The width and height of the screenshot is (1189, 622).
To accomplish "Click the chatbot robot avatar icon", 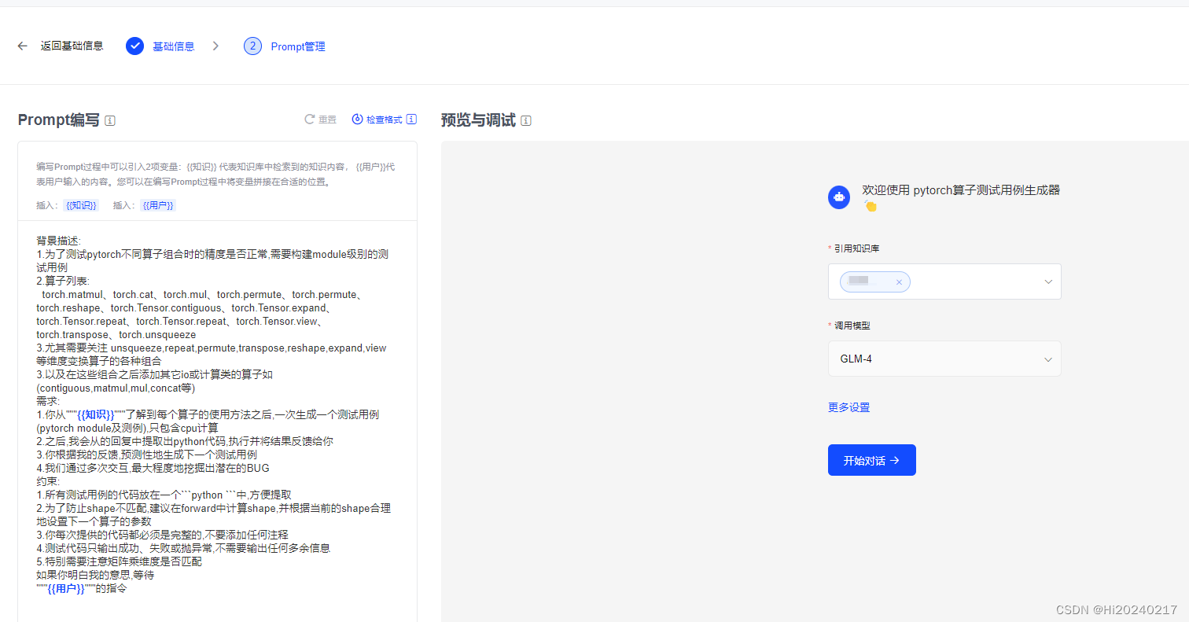I will [x=839, y=197].
